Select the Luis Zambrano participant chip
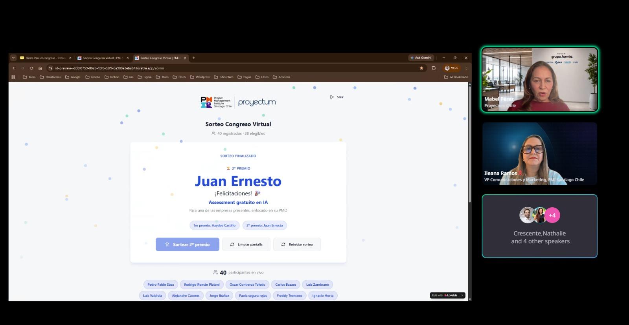Image resolution: width=629 pixels, height=325 pixels. point(318,285)
